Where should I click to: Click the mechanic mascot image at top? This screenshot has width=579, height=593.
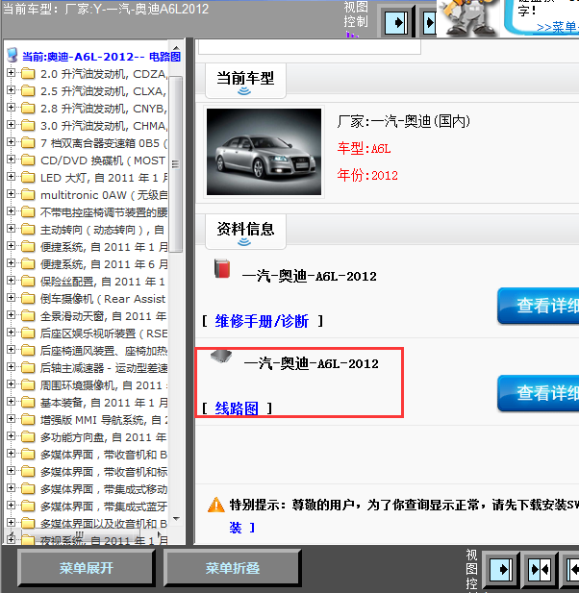click(x=469, y=18)
